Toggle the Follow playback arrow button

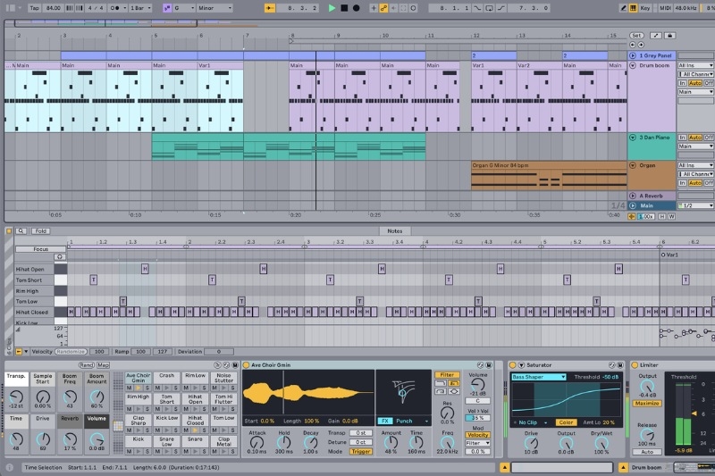click(x=270, y=8)
